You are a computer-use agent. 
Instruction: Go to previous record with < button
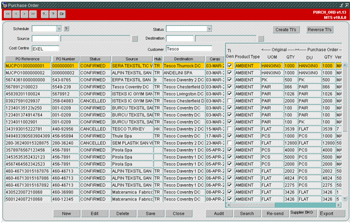pyautogui.click(x=16, y=14)
